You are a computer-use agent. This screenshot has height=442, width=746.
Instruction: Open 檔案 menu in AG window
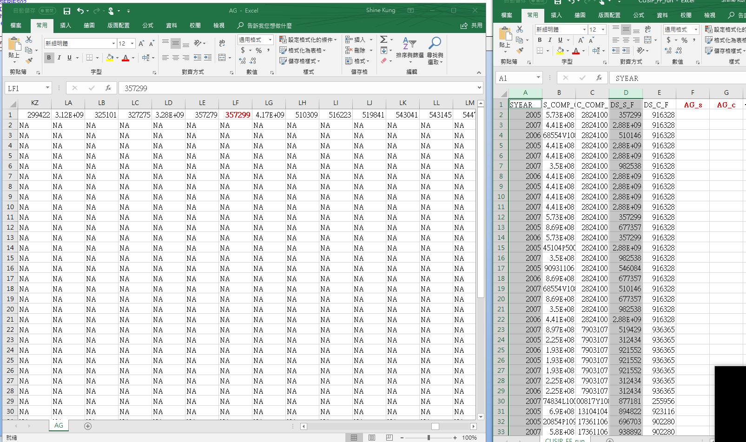tap(16, 26)
